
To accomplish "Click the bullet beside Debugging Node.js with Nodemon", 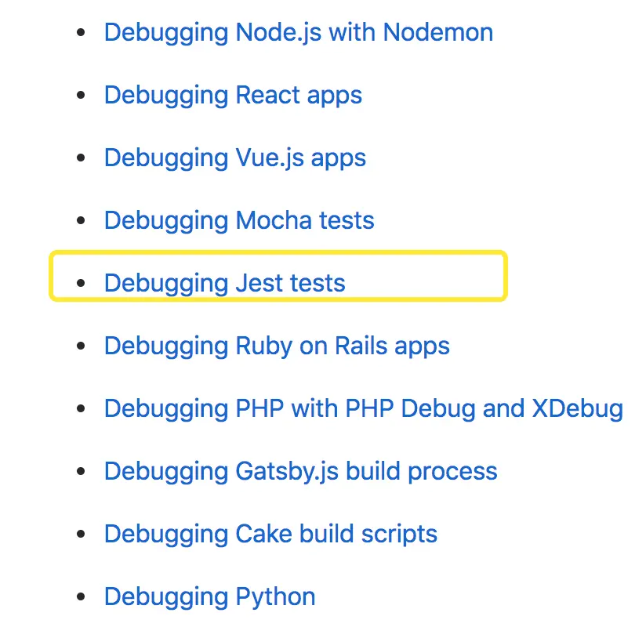I will (81, 33).
